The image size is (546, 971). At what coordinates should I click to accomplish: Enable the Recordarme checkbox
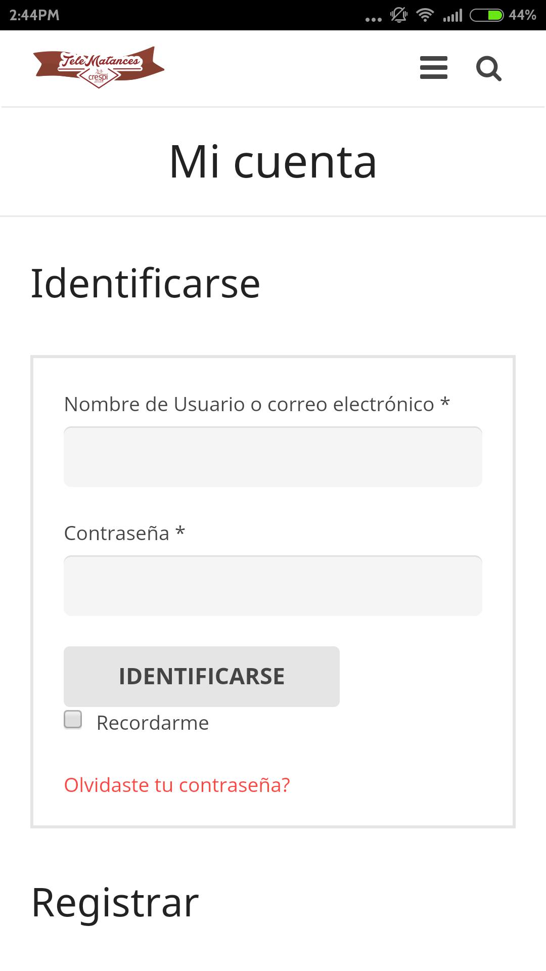pos(73,719)
